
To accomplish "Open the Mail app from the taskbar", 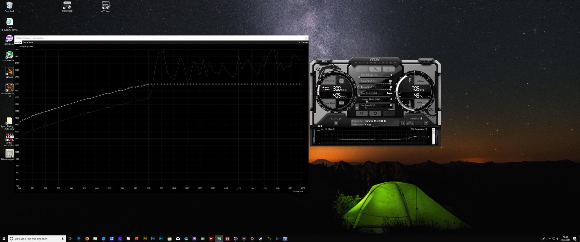I will click(x=178, y=239).
